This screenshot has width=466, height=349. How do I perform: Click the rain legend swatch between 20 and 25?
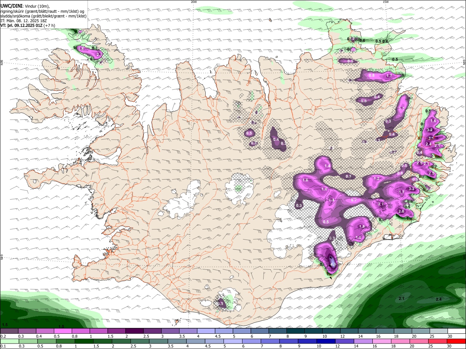(x=419, y=341)
